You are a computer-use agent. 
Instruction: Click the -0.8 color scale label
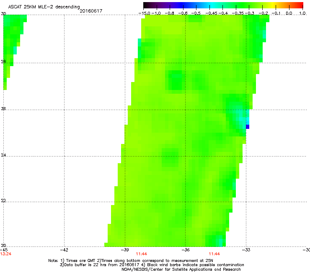[x=169, y=13]
